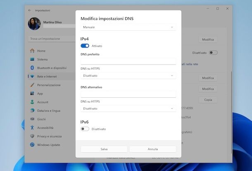Open Sistema settings page
This screenshot has height=171, width=252.
point(51,59)
